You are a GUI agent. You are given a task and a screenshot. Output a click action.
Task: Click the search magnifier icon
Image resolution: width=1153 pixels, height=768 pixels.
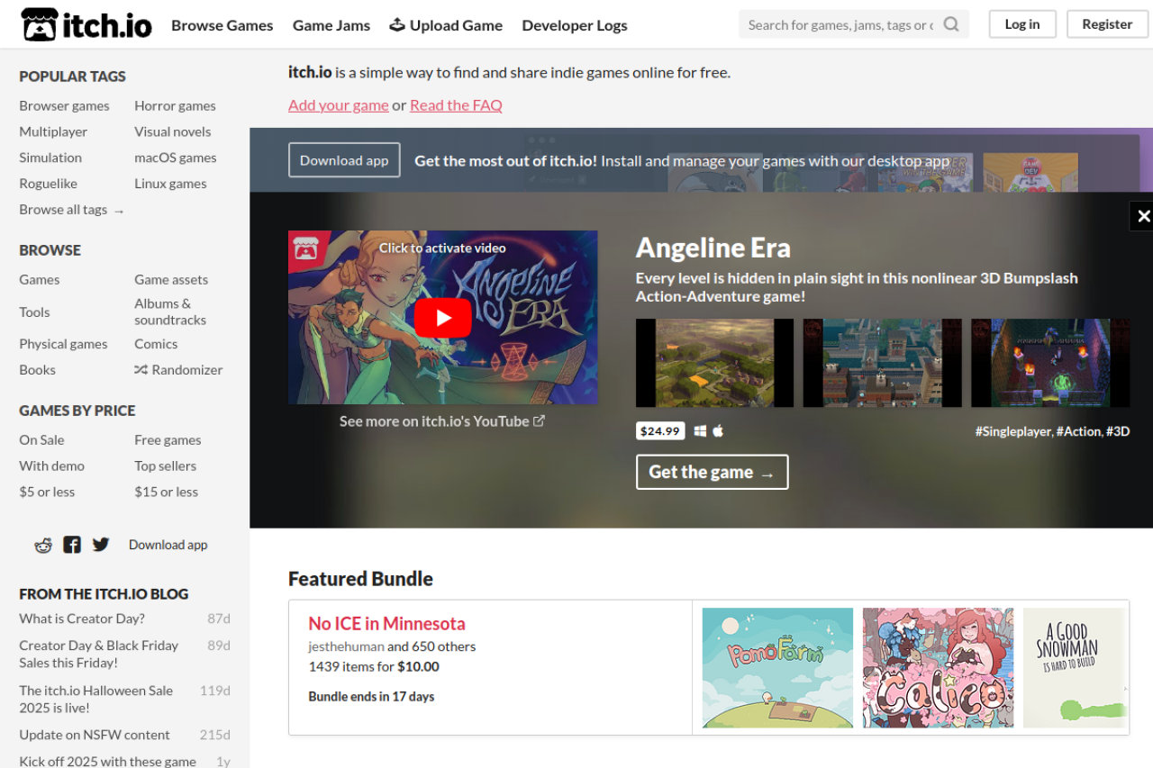(951, 24)
